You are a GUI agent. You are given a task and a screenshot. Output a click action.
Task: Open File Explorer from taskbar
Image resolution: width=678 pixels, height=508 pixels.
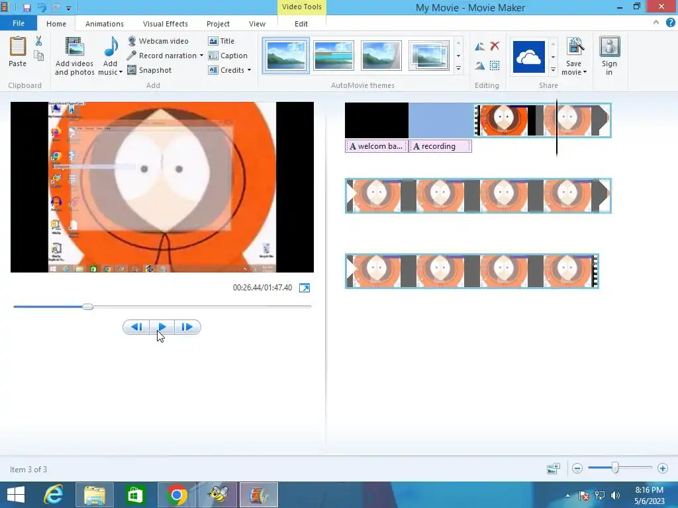coord(94,495)
